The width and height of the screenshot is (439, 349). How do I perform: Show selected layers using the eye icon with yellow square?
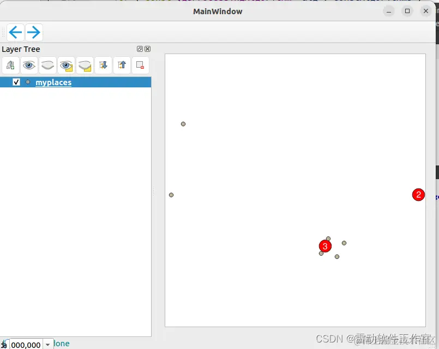(x=66, y=65)
